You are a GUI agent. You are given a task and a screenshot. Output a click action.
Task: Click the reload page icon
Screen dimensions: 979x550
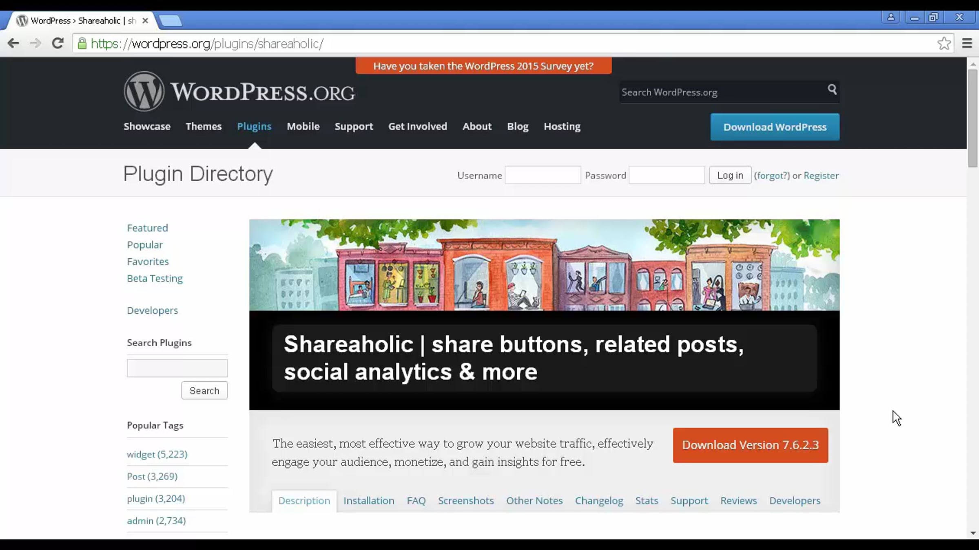coord(58,43)
